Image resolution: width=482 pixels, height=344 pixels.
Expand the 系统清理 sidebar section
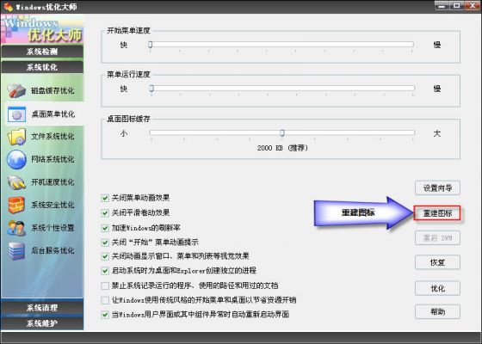pos(42,307)
